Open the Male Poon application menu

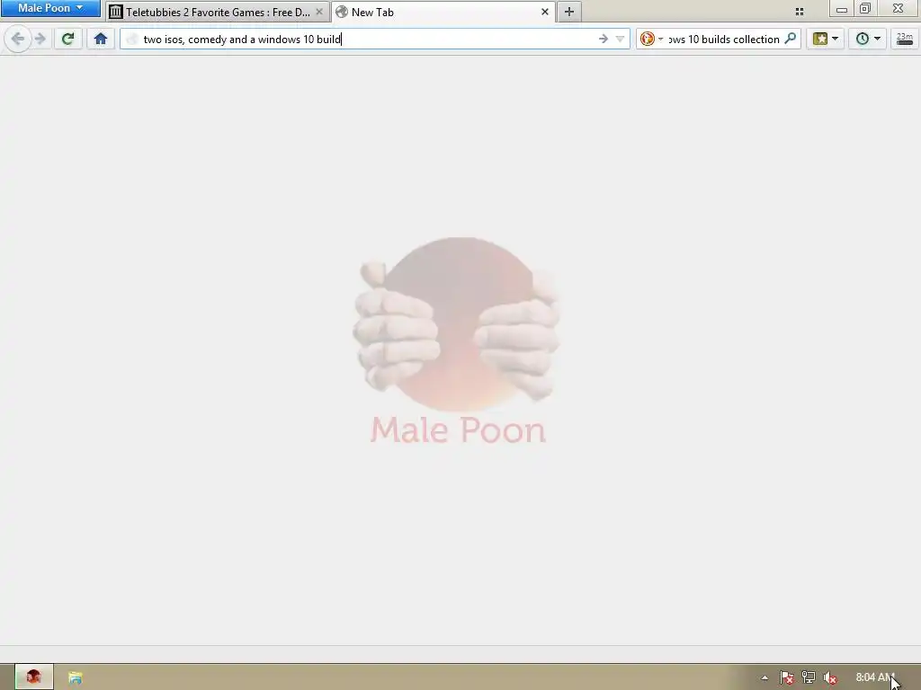pos(50,8)
